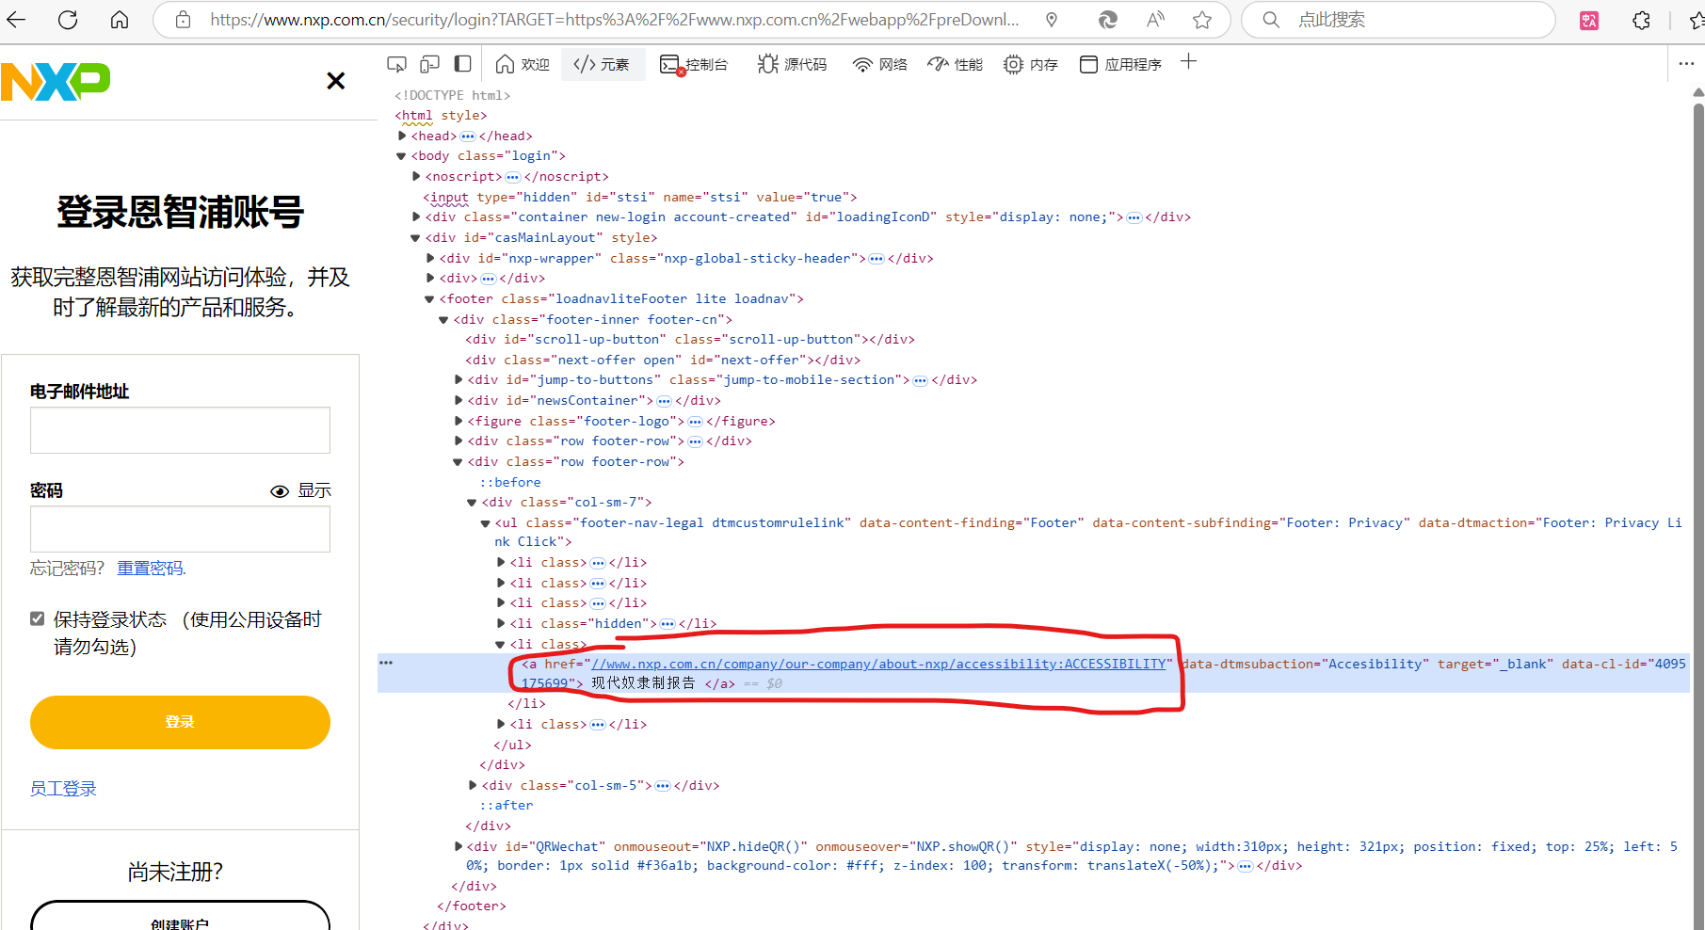Toggle password visibility with 显示 eye icon
The image size is (1705, 930).
point(300,490)
